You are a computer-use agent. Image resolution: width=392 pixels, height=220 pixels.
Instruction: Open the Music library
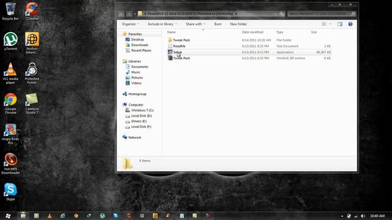point(136,72)
